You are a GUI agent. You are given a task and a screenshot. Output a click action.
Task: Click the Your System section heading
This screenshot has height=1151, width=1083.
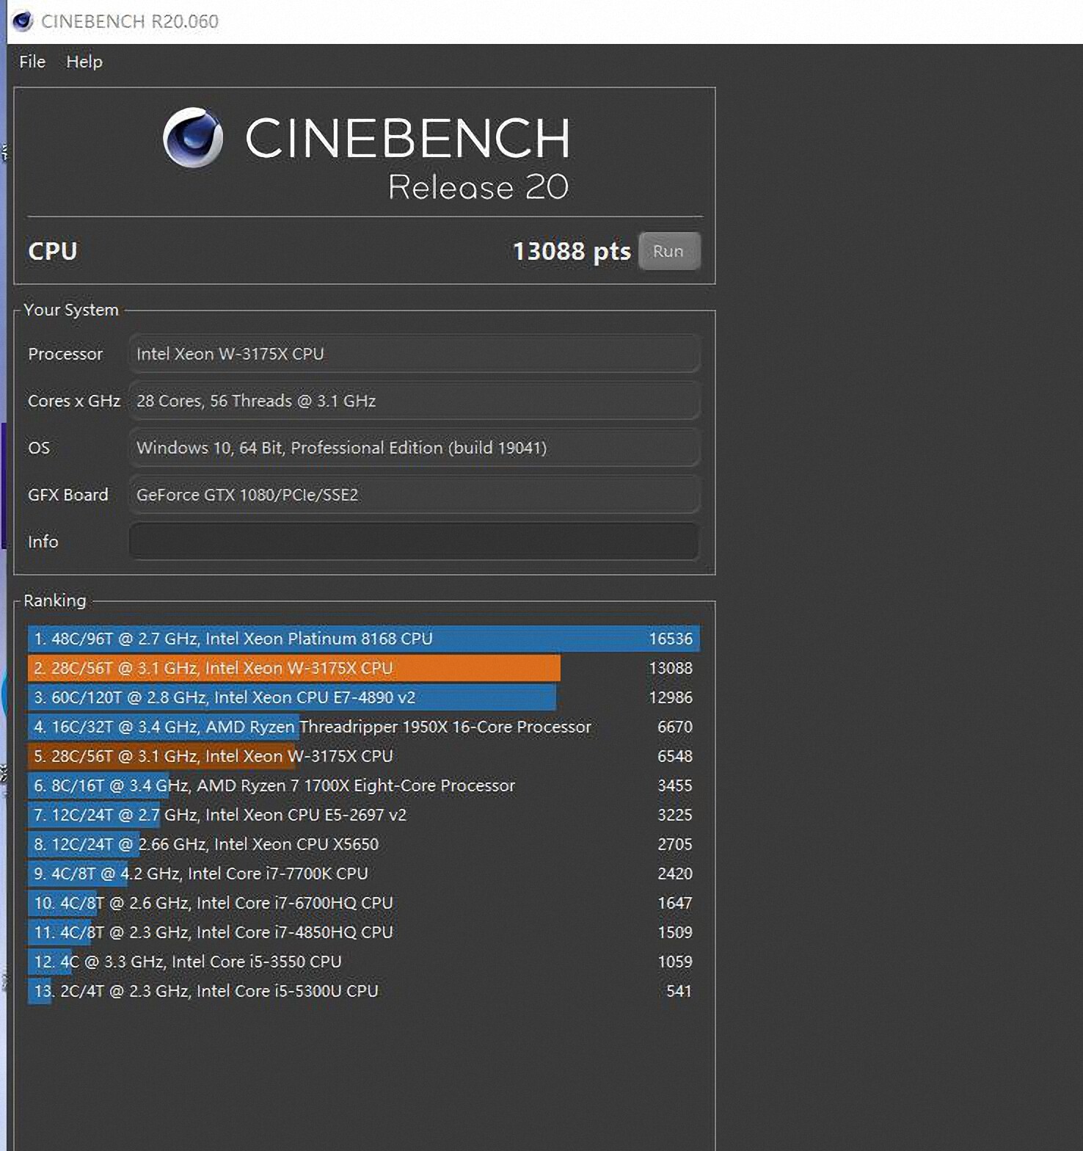[x=71, y=310]
